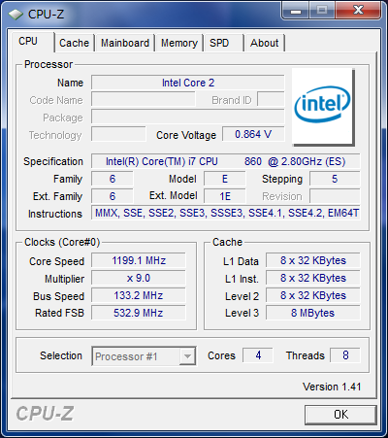
Task: Click the Model value E
Action: [x=225, y=179]
